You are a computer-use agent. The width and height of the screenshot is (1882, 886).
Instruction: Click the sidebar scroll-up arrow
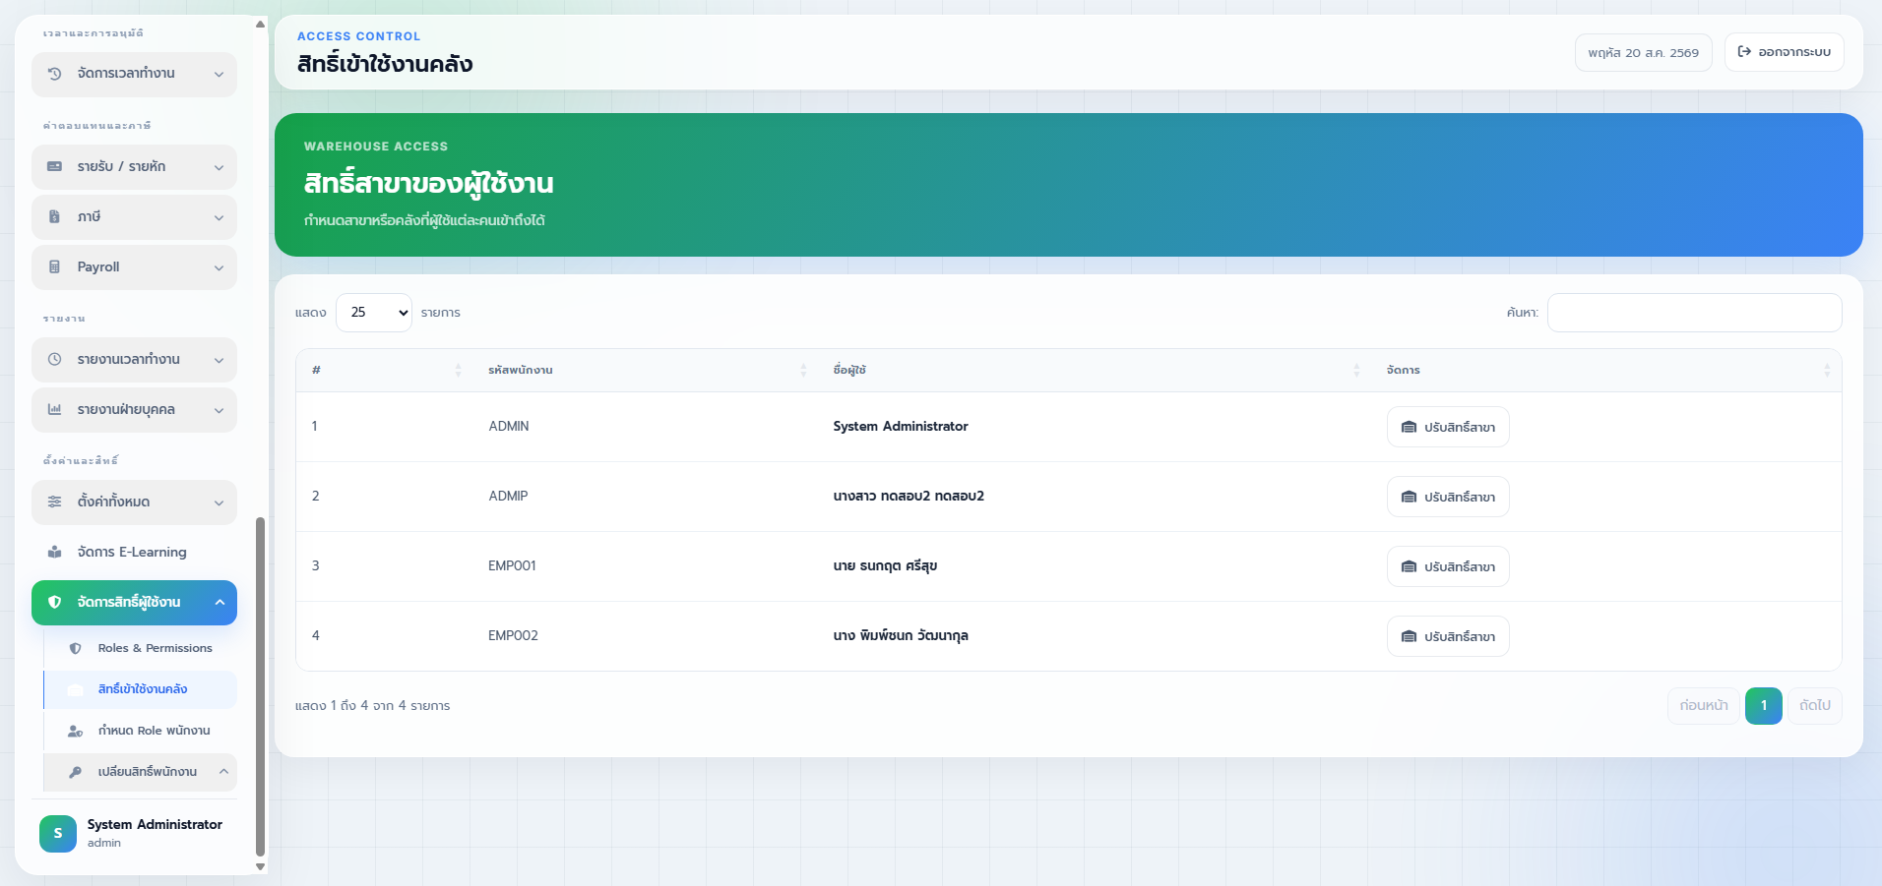tap(260, 24)
